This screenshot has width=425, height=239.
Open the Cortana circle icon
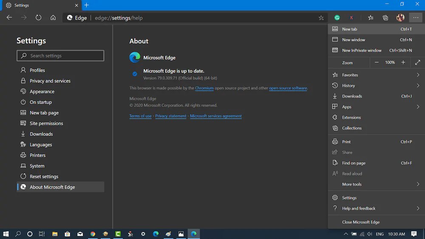tap(30, 234)
